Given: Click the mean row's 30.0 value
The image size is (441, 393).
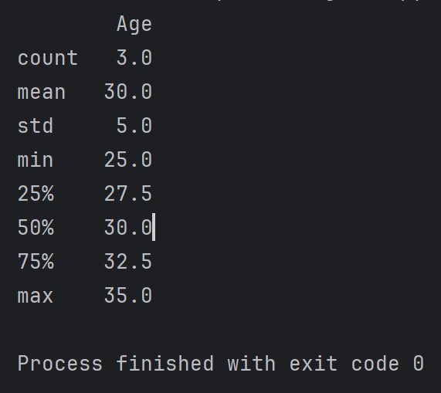Looking at the screenshot, I should click(x=128, y=92).
